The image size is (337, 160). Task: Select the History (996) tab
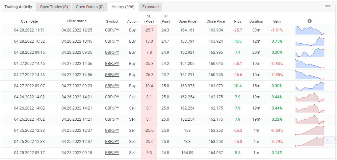[x=123, y=7]
